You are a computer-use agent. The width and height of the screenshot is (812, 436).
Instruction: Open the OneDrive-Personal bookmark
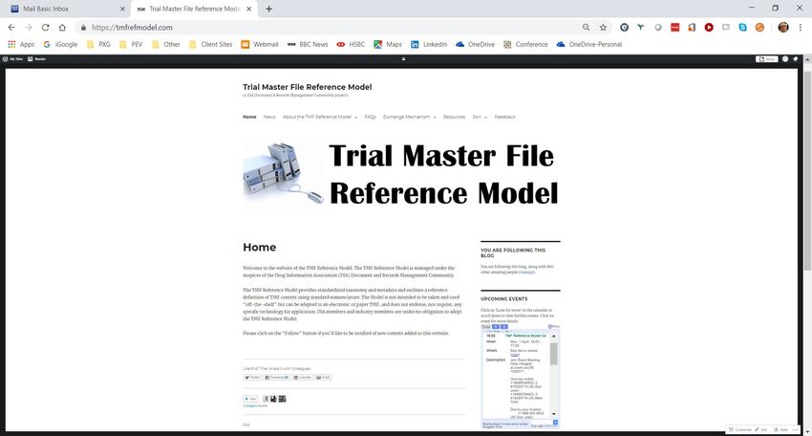589,45
